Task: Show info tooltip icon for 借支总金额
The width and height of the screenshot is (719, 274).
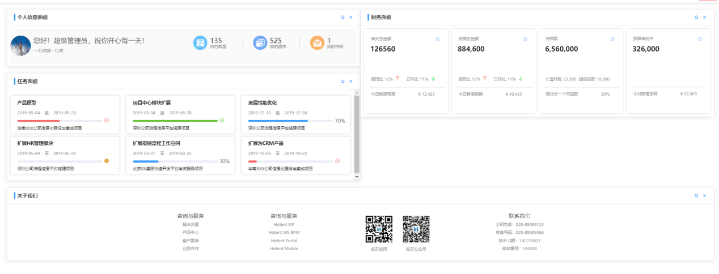Action: pos(438,39)
